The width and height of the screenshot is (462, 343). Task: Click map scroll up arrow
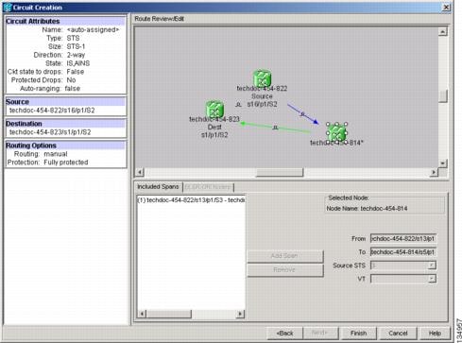pos(442,31)
